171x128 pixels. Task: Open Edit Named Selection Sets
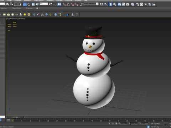[81, 4]
